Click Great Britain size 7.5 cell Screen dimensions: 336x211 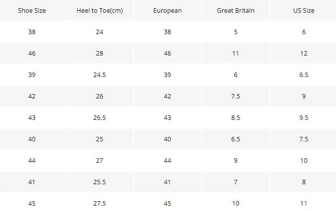point(236,96)
